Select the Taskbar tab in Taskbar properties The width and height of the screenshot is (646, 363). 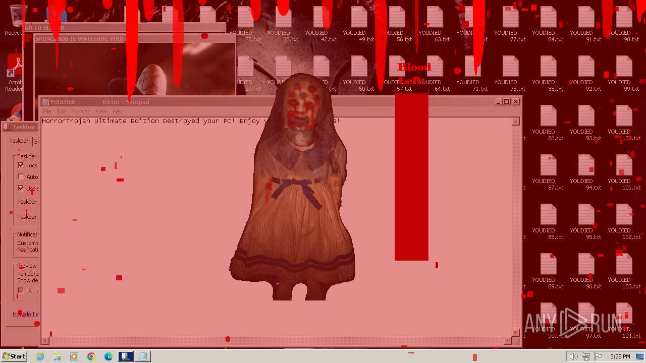click(x=19, y=141)
